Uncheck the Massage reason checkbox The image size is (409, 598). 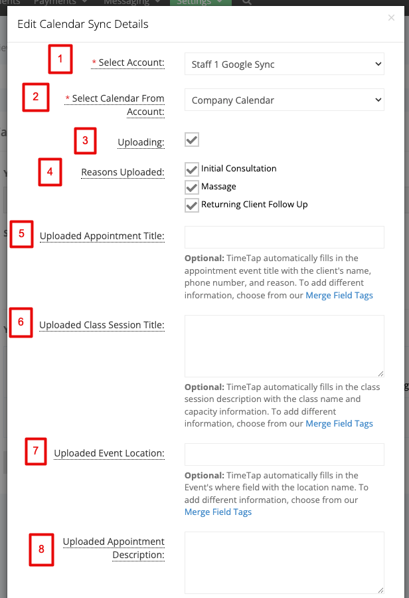pyautogui.click(x=192, y=187)
